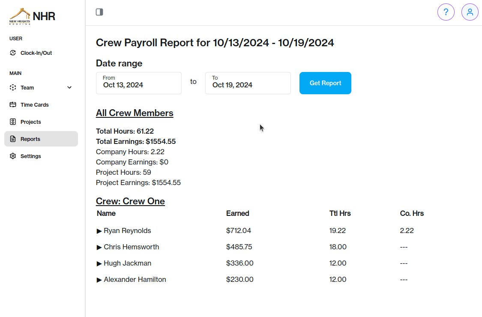The height and width of the screenshot is (317, 482).
Task: Open the help question mark icon
Action: click(x=446, y=12)
